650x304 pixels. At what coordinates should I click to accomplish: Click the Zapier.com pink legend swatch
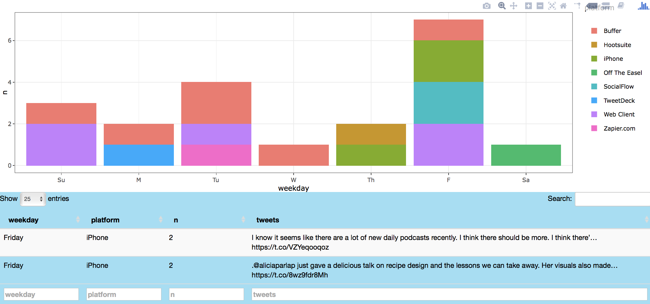click(594, 128)
